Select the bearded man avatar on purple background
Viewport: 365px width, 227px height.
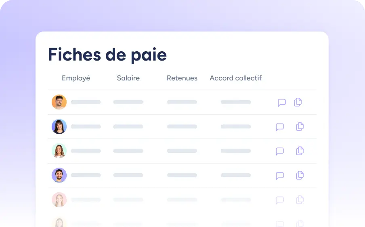(x=59, y=175)
